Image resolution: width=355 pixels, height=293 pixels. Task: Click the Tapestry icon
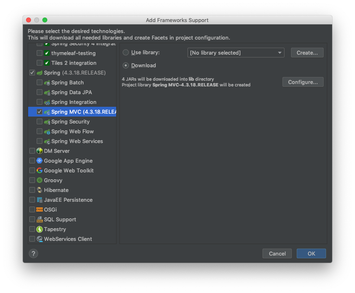pyautogui.click(x=40, y=229)
